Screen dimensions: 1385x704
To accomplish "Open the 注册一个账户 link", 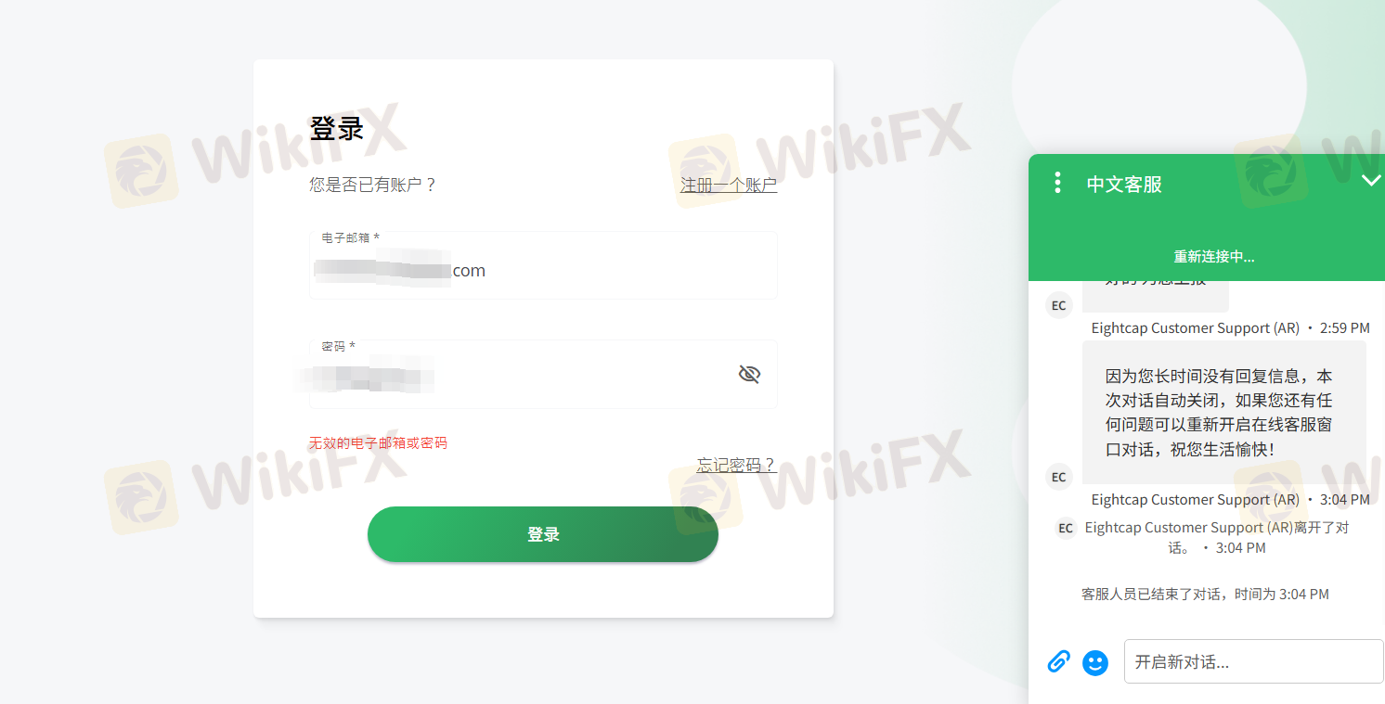I will pos(729,185).
